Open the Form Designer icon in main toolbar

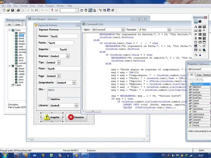point(90,10)
